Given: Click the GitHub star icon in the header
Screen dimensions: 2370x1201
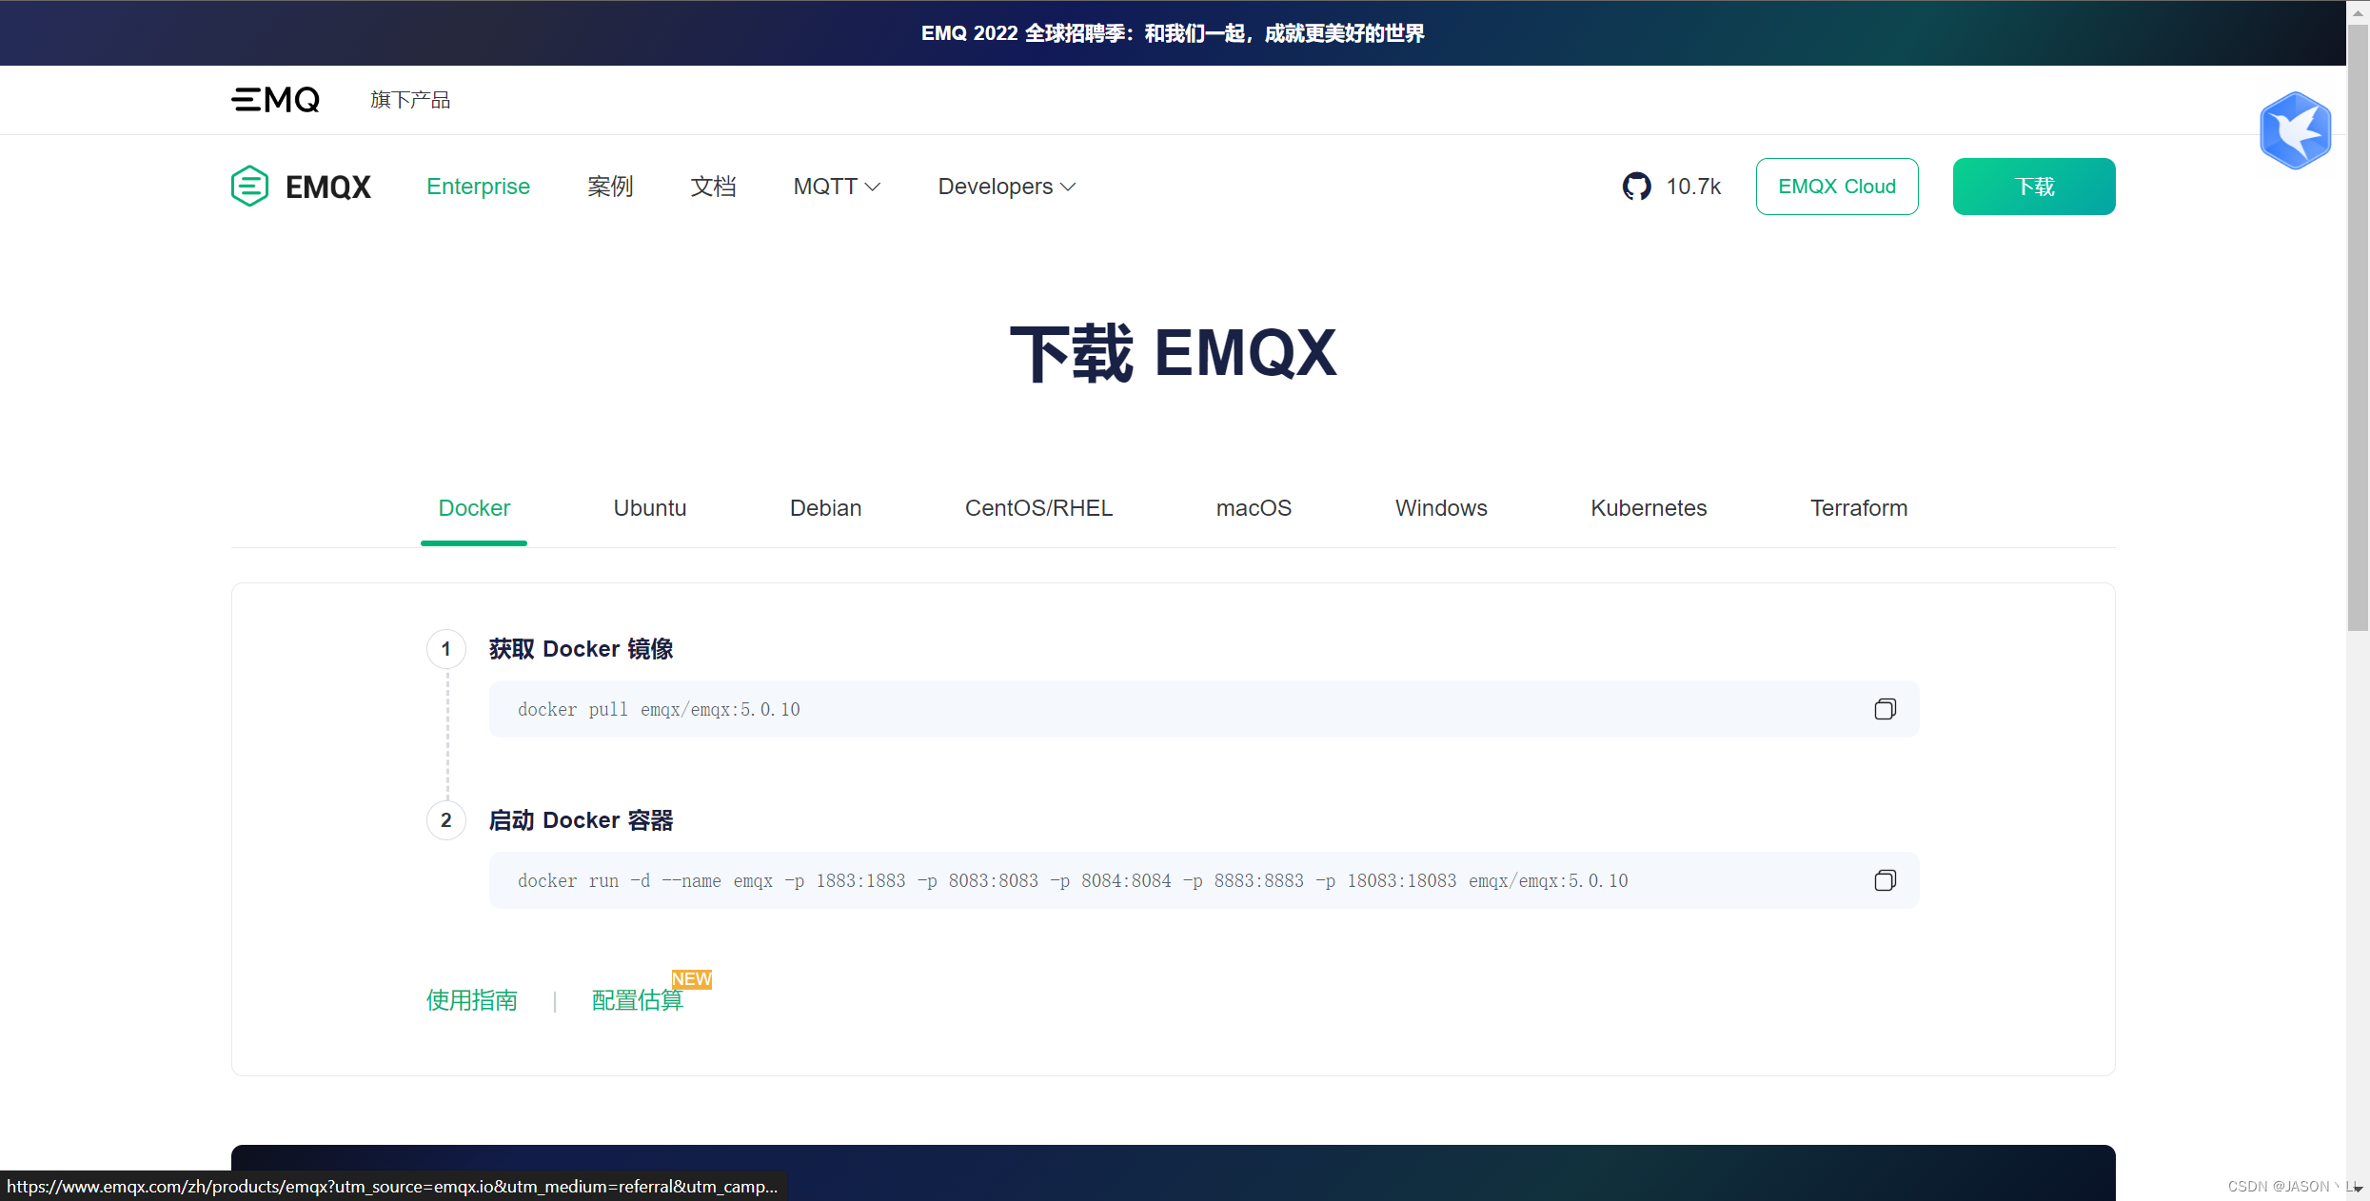Looking at the screenshot, I should [x=1636, y=187].
